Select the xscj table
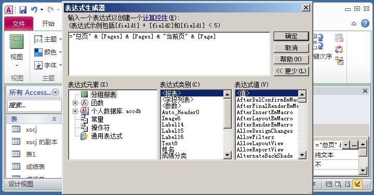 click(31, 130)
